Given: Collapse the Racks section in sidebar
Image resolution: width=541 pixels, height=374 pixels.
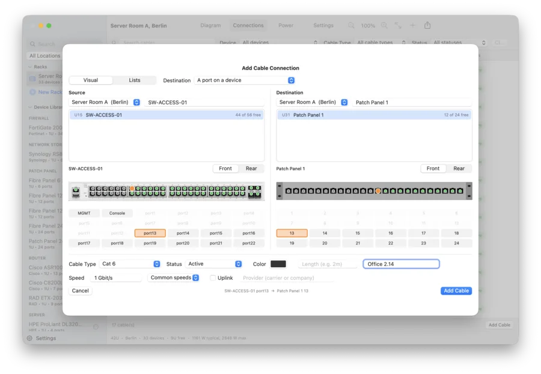Looking at the screenshot, I should tap(30, 67).
